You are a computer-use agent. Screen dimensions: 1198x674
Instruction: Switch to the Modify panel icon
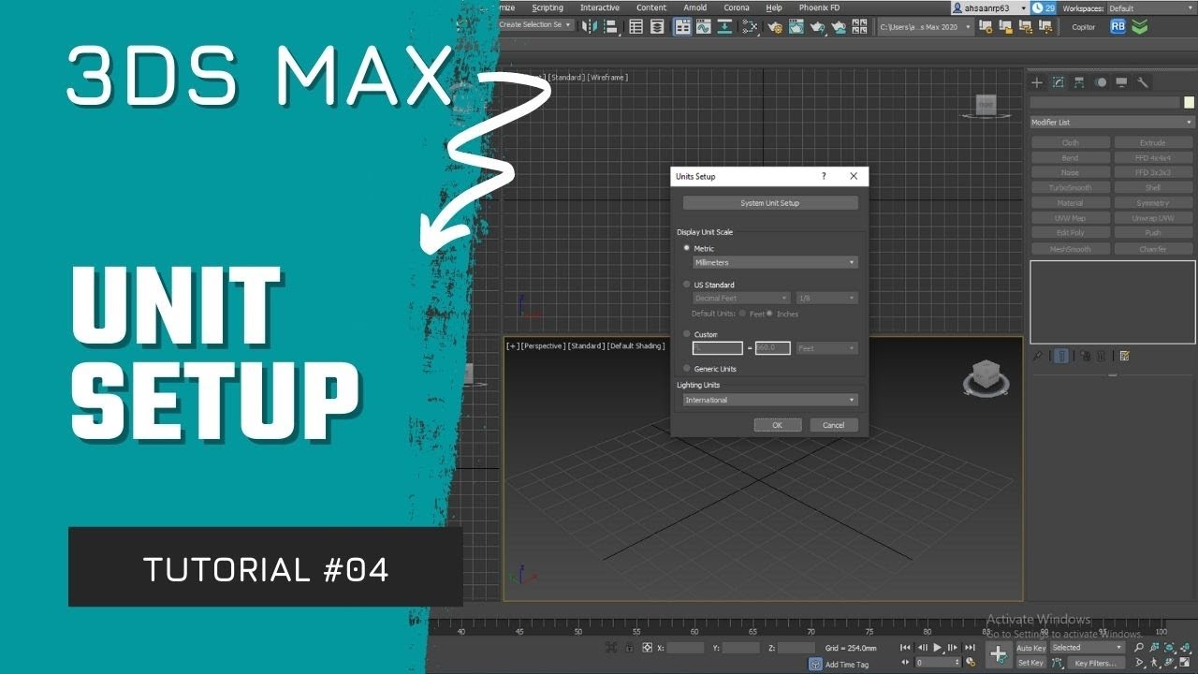[x=1058, y=82]
